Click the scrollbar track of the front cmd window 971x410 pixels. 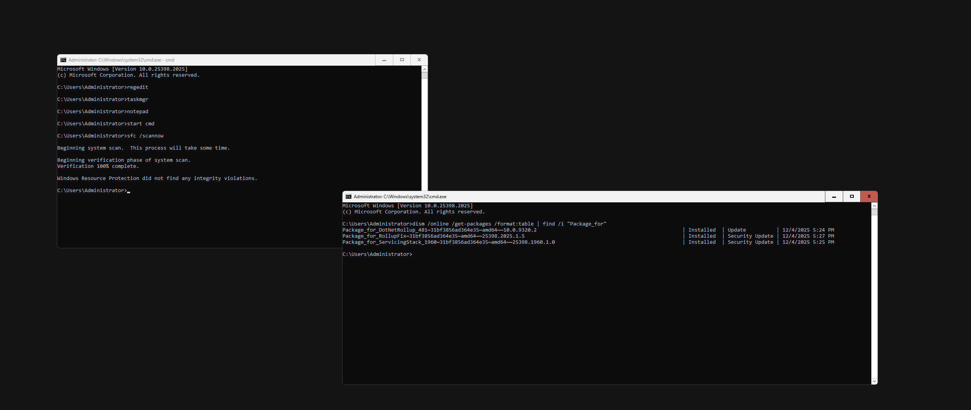click(874, 296)
